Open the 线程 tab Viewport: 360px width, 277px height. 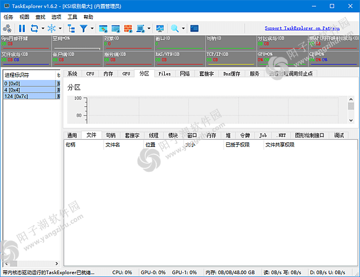[x=154, y=135]
